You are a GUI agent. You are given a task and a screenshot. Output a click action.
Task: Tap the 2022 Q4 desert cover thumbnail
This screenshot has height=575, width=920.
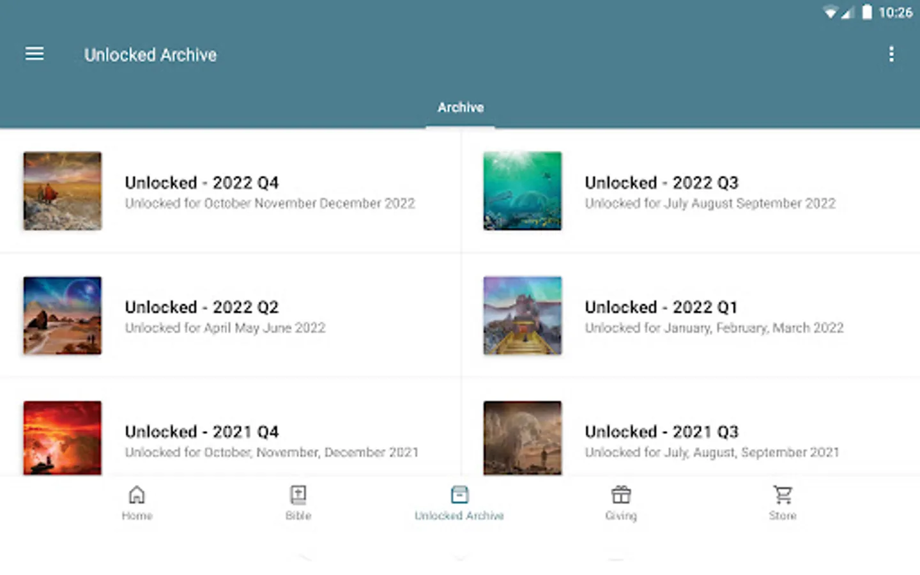coord(63,191)
